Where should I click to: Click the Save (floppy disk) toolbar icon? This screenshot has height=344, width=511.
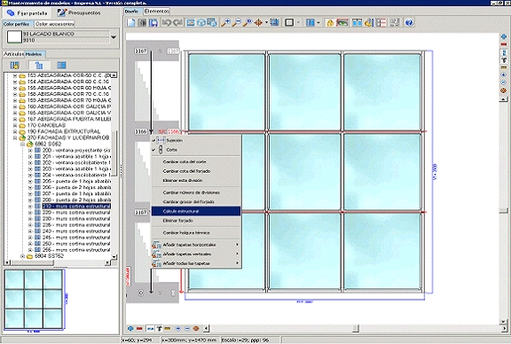coord(153,22)
